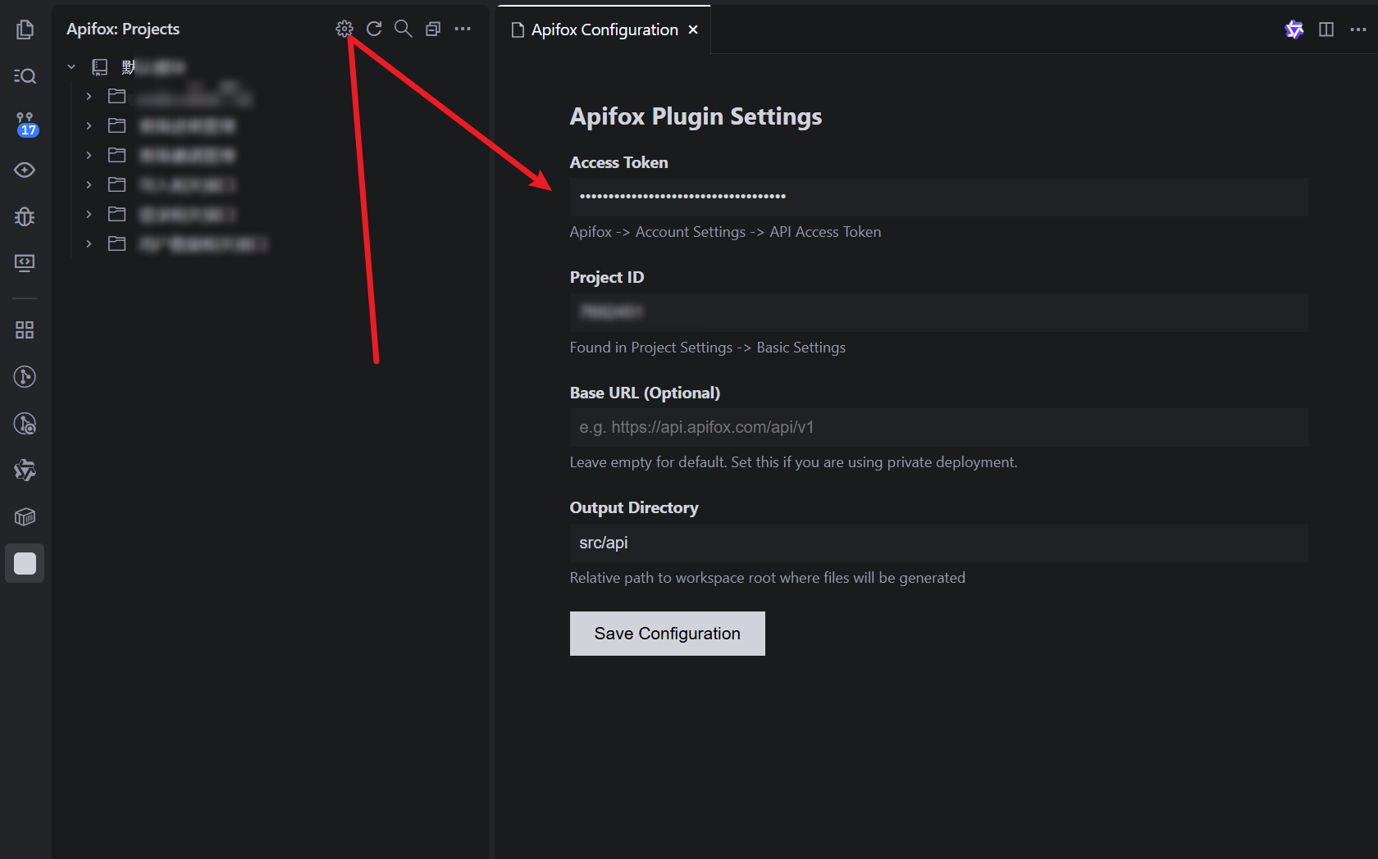Click the Output Directory field showing src/api
This screenshot has height=859, width=1378.
pyautogui.click(x=938, y=543)
